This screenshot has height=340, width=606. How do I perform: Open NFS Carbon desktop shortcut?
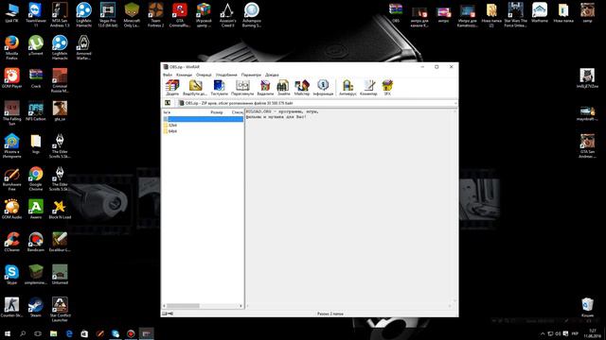point(36,111)
